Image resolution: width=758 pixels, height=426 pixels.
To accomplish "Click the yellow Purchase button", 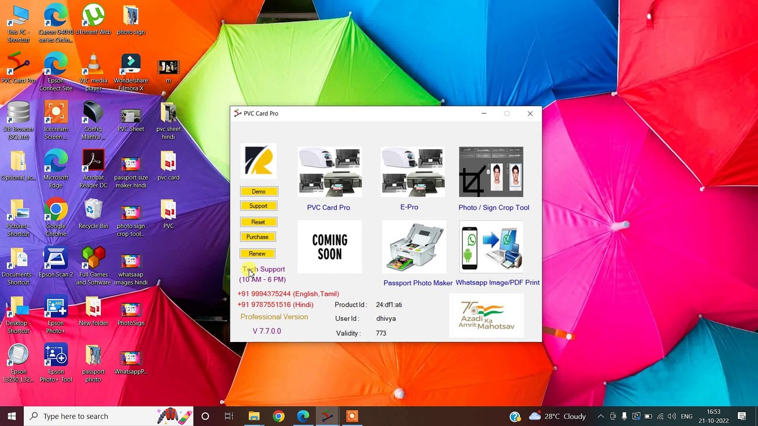I will click(x=258, y=237).
